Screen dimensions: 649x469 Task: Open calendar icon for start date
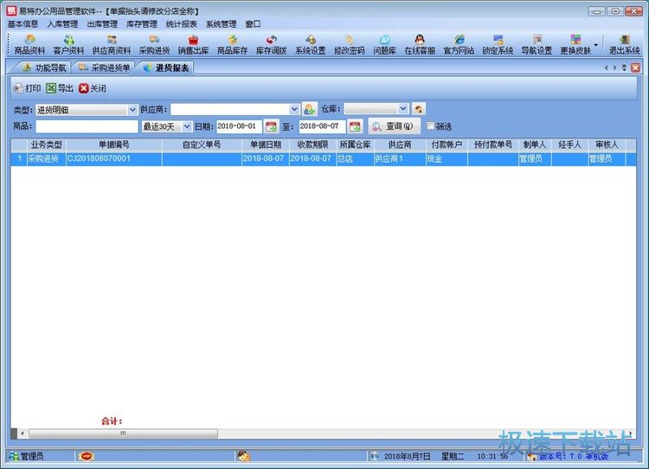(272, 126)
